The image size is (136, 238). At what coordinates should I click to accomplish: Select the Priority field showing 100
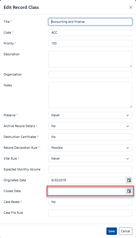coord(90,43)
